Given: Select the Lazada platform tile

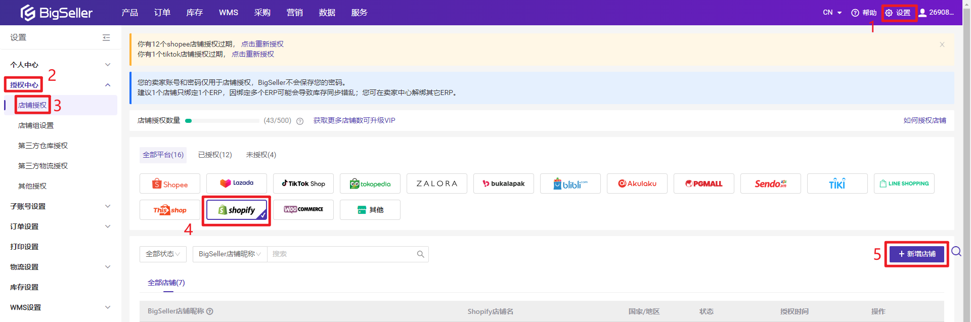Looking at the screenshot, I should point(237,183).
